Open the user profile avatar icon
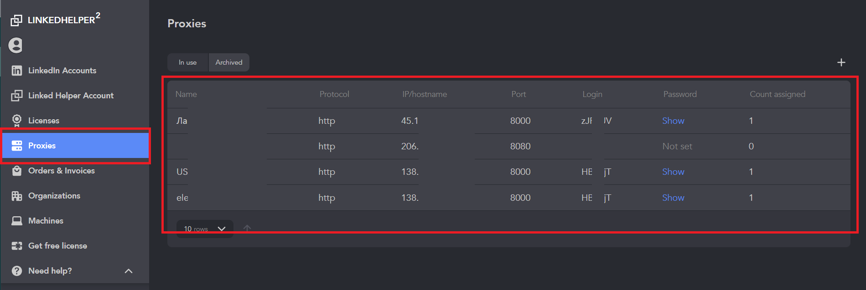This screenshot has height=290, width=866. coord(16,45)
